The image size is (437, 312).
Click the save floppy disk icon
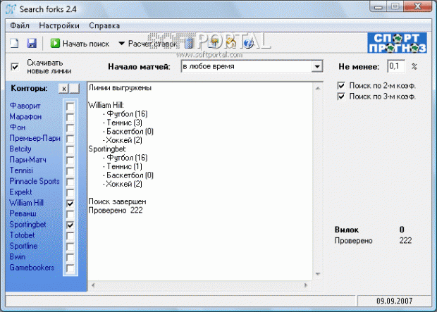[32, 44]
